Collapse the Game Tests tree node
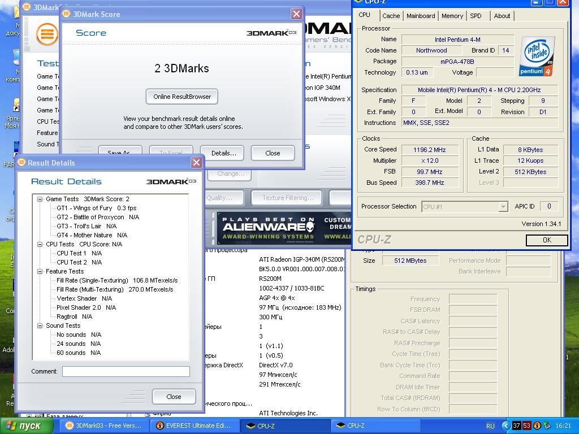The width and height of the screenshot is (579, 434). (40, 199)
